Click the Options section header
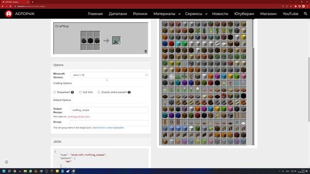 pyautogui.click(x=58, y=65)
